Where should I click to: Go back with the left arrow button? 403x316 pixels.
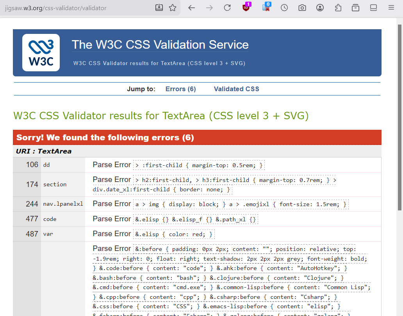pyautogui.click(x=191, y=8)
